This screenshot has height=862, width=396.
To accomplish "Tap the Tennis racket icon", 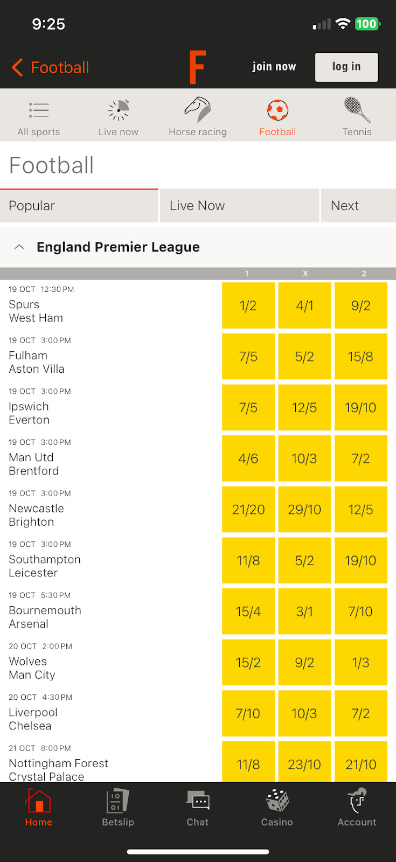I will pyautogui.click(x=357, y=110).
